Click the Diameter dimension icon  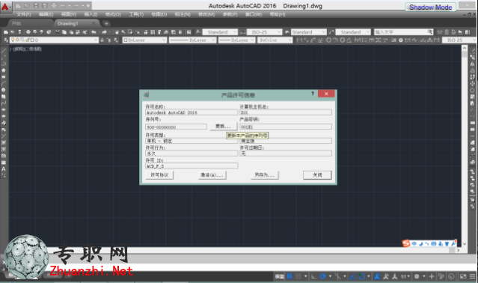(x=343, y=40)
